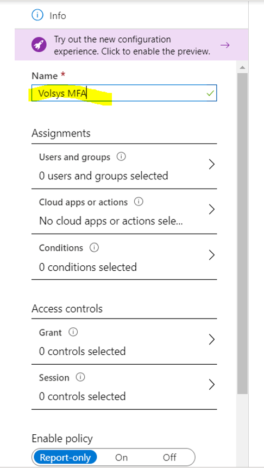Open Conditions settings

pos(124,257)
